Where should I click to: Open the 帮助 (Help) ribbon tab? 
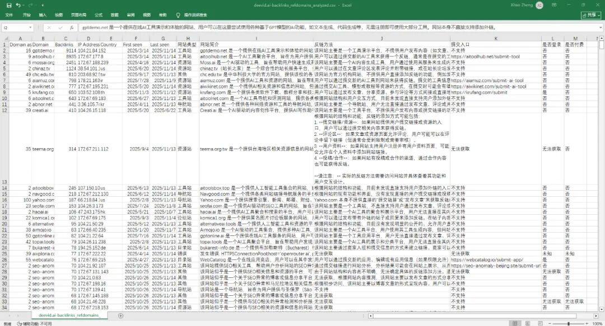tap(163, 15)
